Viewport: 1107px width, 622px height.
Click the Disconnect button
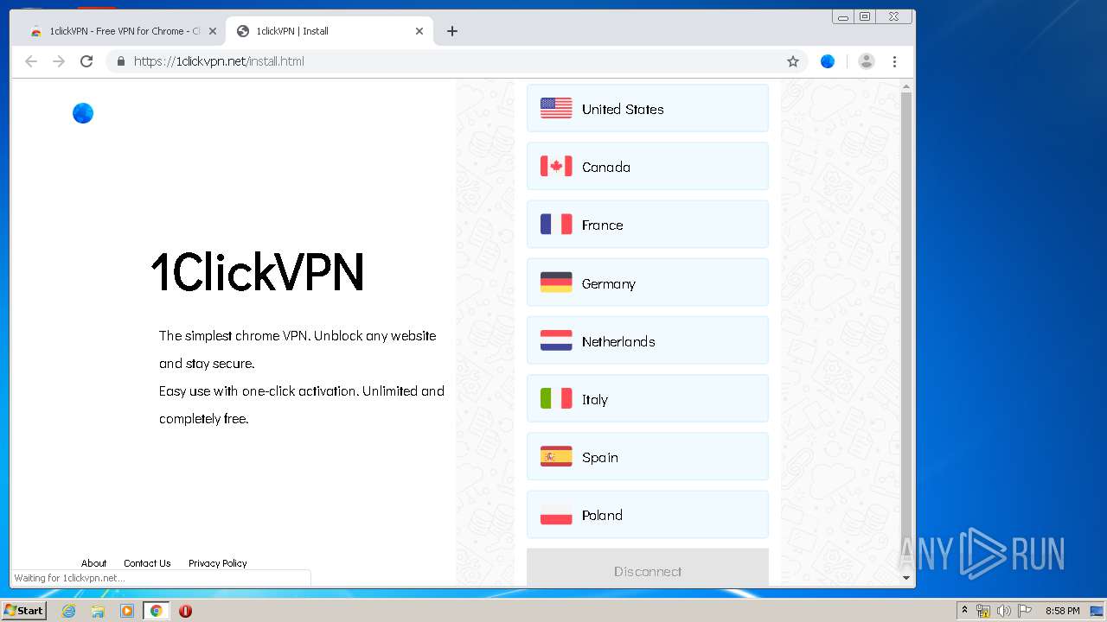pyautogui.click(x=648, y=568)
